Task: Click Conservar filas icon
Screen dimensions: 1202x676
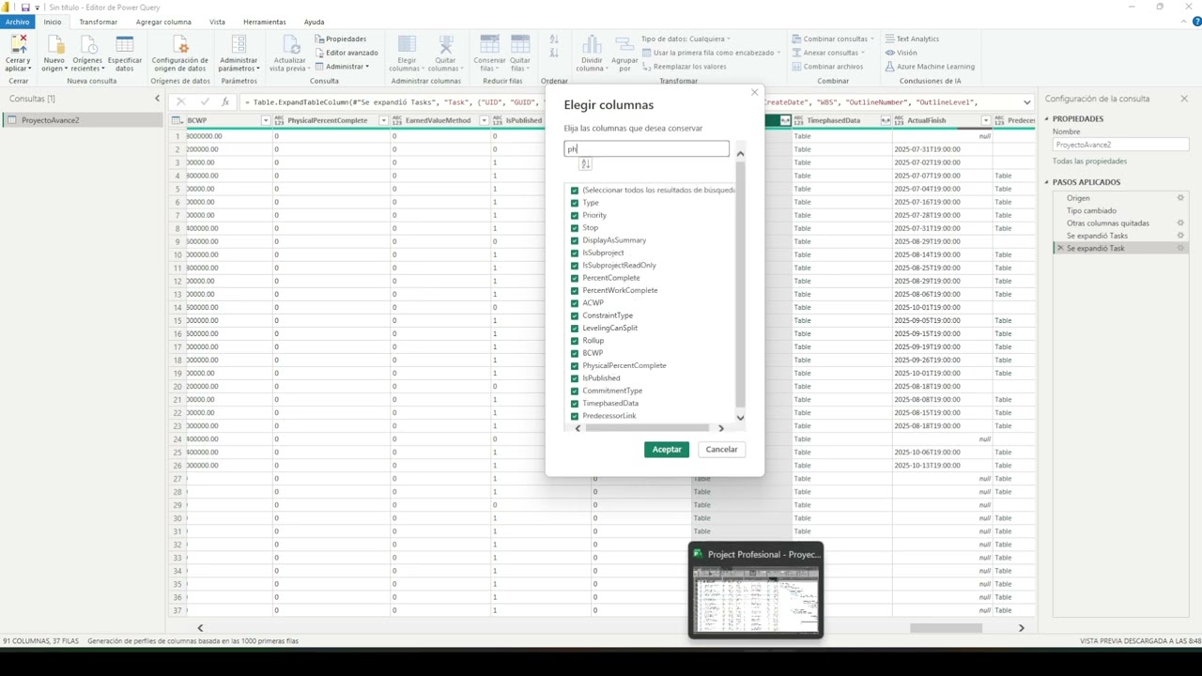Action: click(489, 45)
